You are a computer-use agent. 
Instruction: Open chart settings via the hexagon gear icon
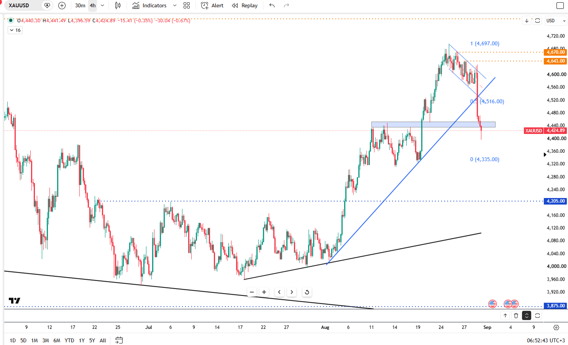pyautogui.click(x=556, y=327)
